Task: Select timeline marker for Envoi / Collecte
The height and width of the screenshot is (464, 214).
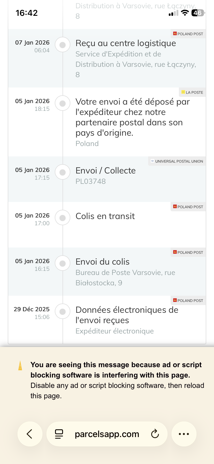Action: (63, 172)
